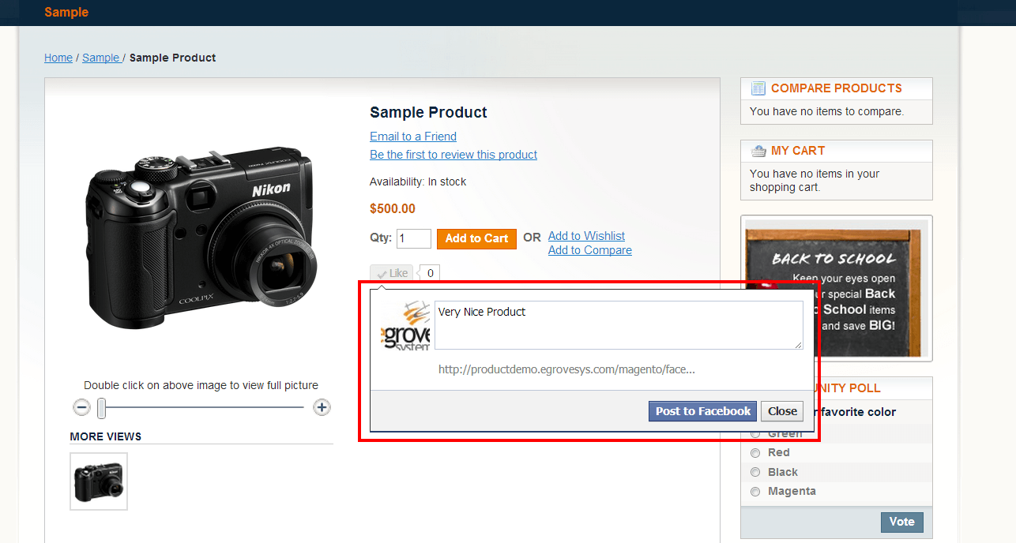Click the zoom in plus icon
This screenshot has width=1016, height=543.
click(322, 407)
